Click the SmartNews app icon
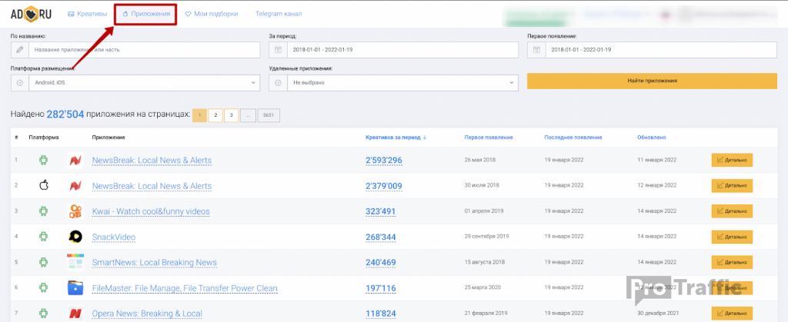Viewport: 788px width, 322px height. [x=75, y=262]
